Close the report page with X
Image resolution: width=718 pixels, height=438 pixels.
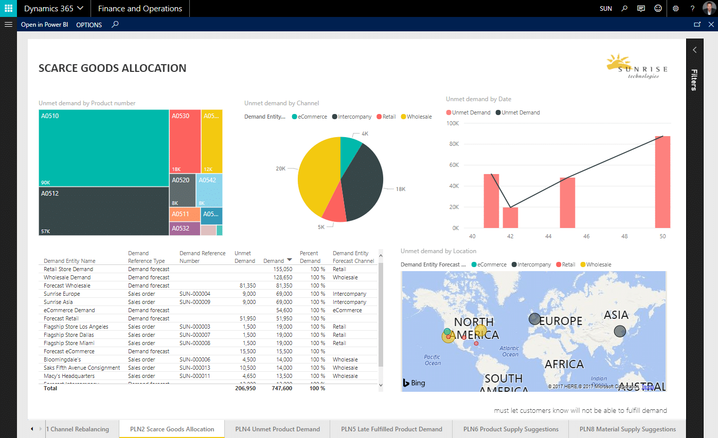click(711, 24)
